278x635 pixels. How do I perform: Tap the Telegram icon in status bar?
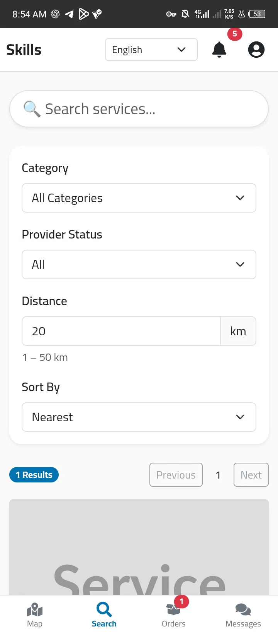click(69, 14)
